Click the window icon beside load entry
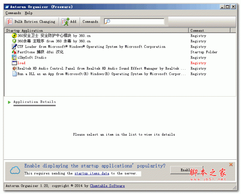The height and width of the screenshot is (194, 241). [14, 63]
